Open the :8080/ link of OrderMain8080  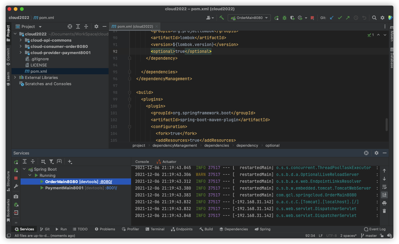106,182
